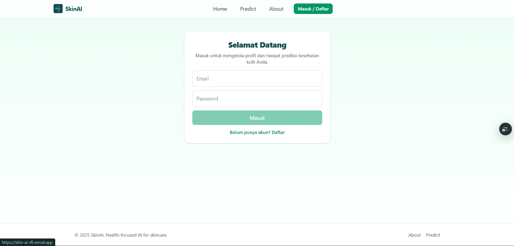Click the Masuk / Daftar button
This screenshot has width=514, height=246.
[313, 9]
